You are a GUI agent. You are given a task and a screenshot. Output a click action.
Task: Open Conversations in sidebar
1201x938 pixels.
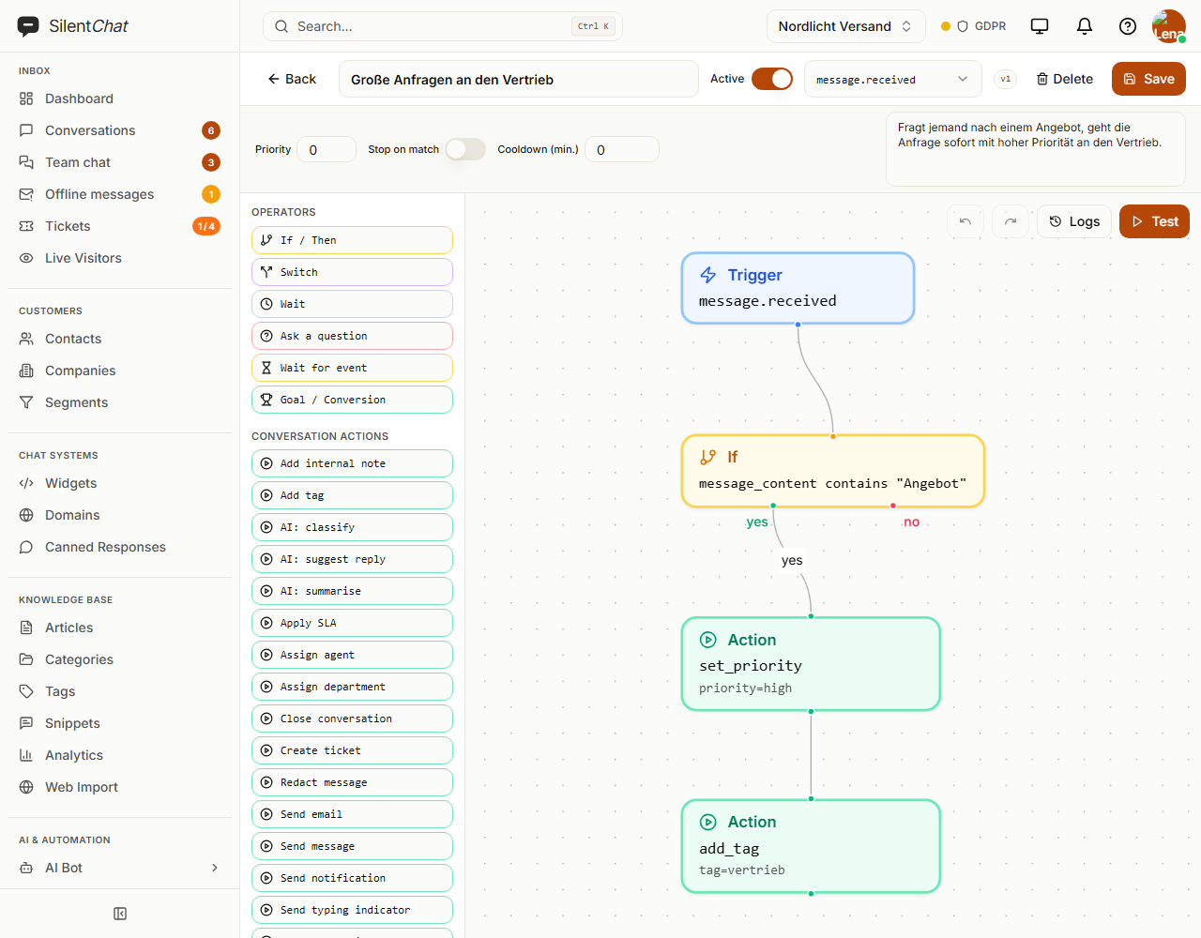pos(119,130)
